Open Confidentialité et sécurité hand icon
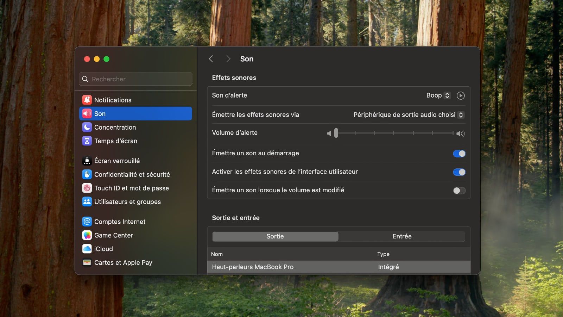The image size is (563, 317). click(87, 174)
